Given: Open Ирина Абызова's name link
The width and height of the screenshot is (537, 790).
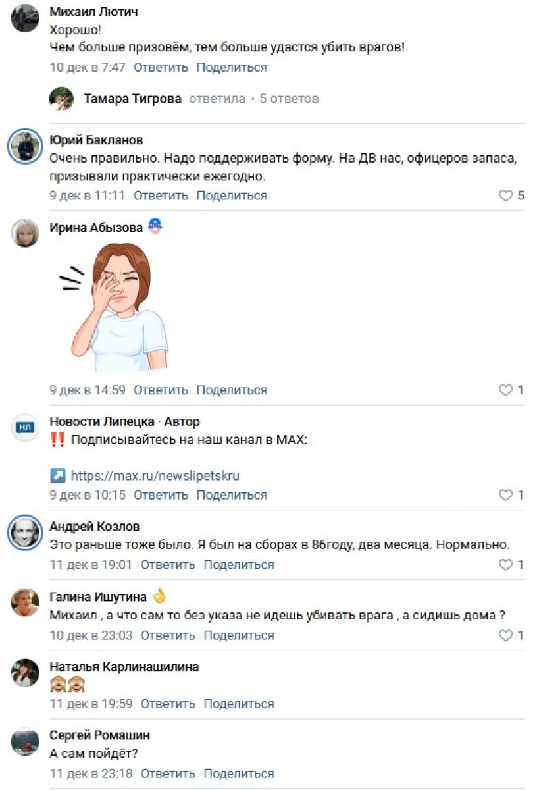Looking at the screenshot, I should pos(96,228).
